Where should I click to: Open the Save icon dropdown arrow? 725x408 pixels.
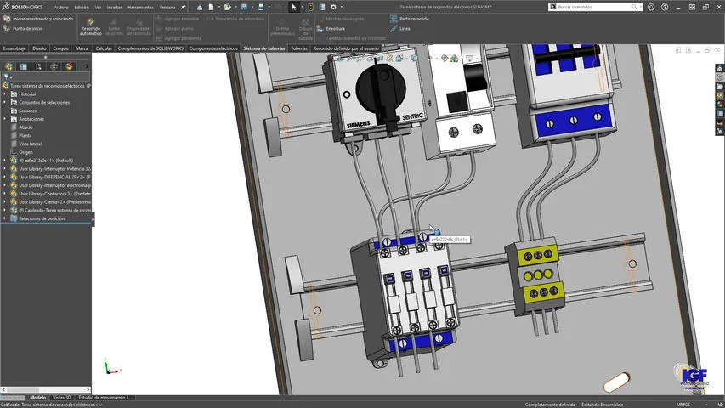click(x=252, y=7)
